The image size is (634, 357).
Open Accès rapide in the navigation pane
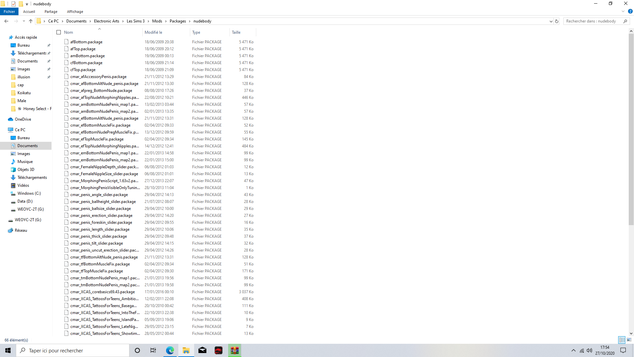pyautogui.click(x=26, y=37)
